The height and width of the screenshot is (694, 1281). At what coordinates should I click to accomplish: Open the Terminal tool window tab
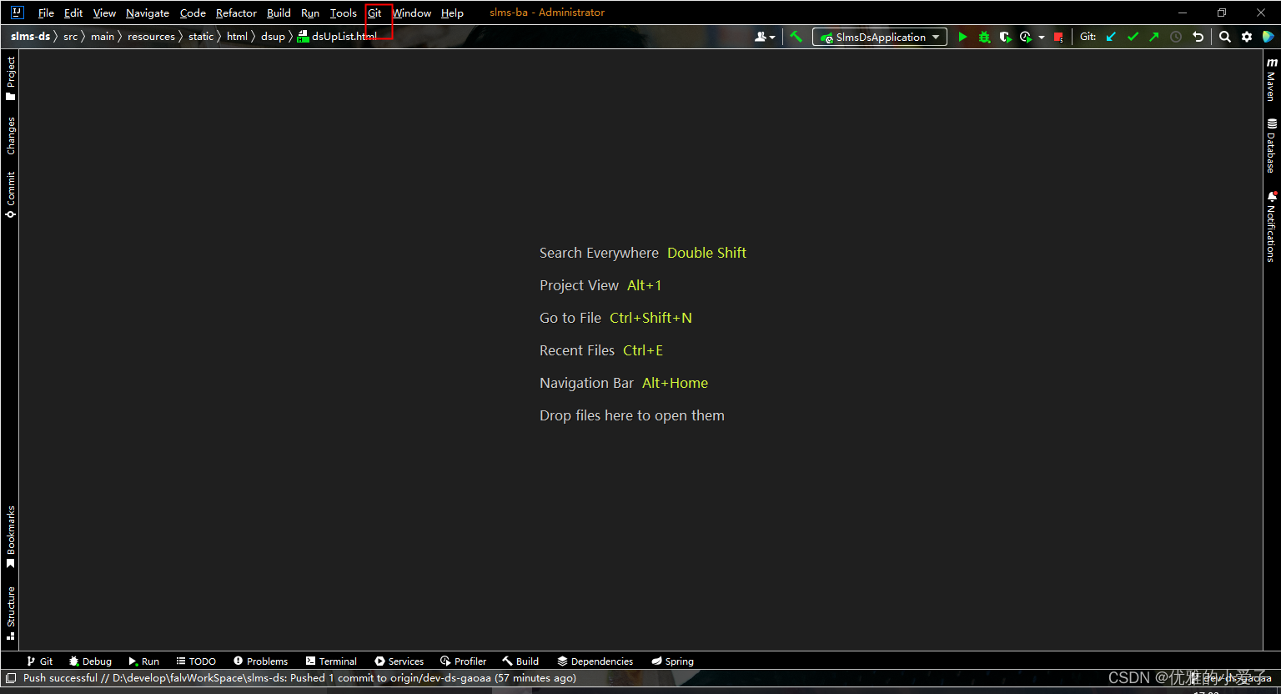pyautogui.click(x=331, y=661)
